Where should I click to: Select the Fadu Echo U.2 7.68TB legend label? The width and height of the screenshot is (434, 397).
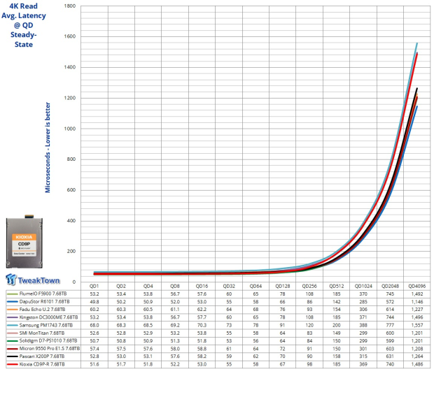coord(42,310)
